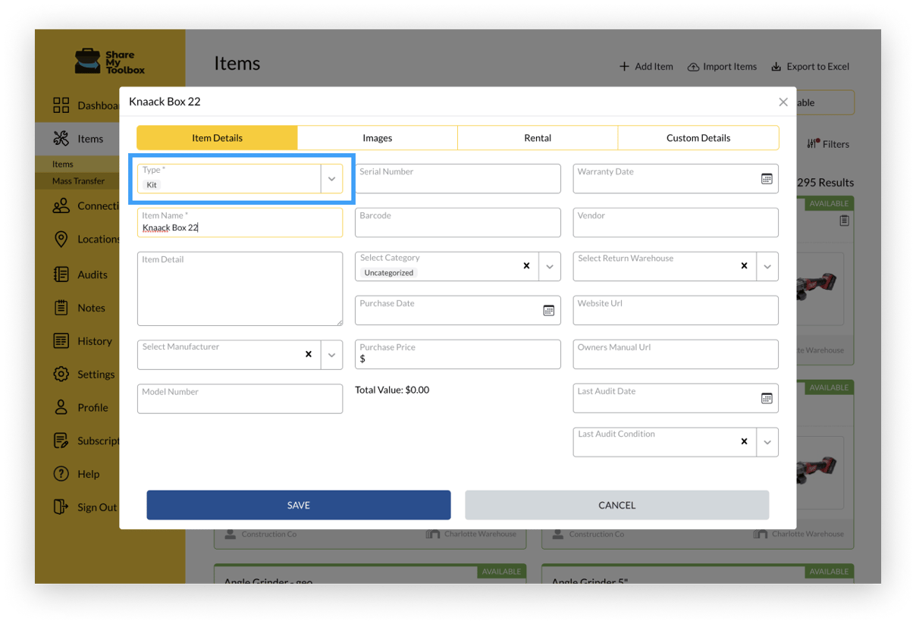Clear the Select Manufacturer field

coord(309,354)
